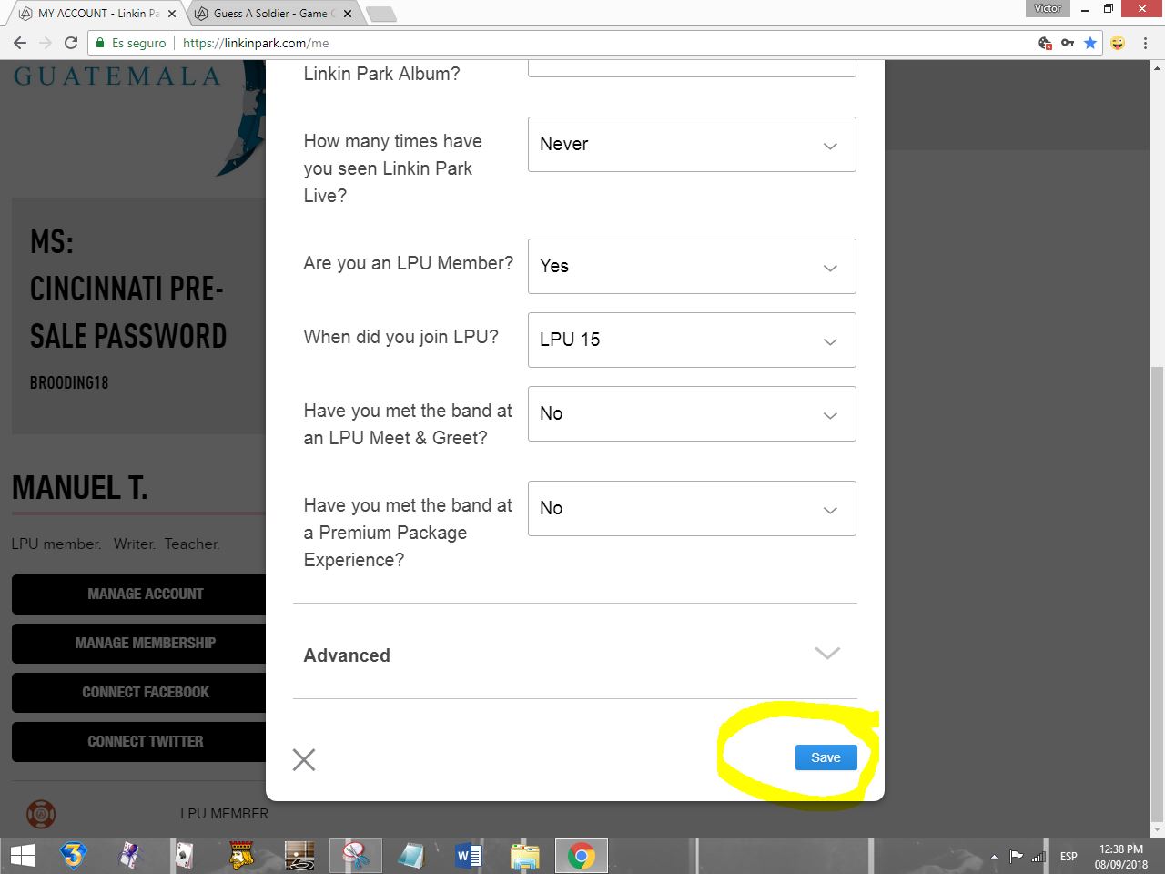Dismiss the form with the X icon
The image size is (1165, 874).
tap(304, 759)
